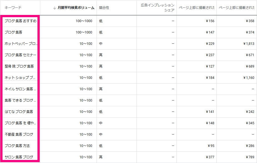
Task: Open keyword row ブログ 集客 セミナー
Action: pyautogui.click(x=21, y=55)
